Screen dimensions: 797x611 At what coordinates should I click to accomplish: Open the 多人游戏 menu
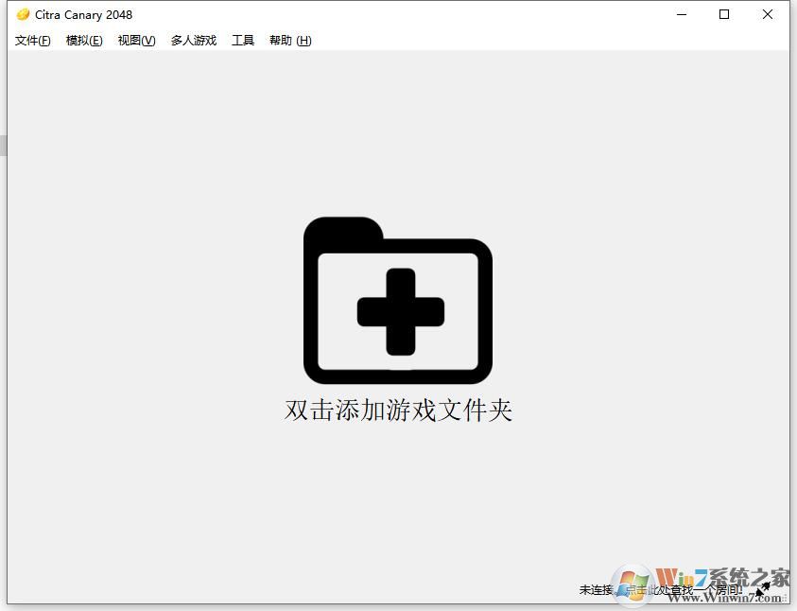pos(193,41)
